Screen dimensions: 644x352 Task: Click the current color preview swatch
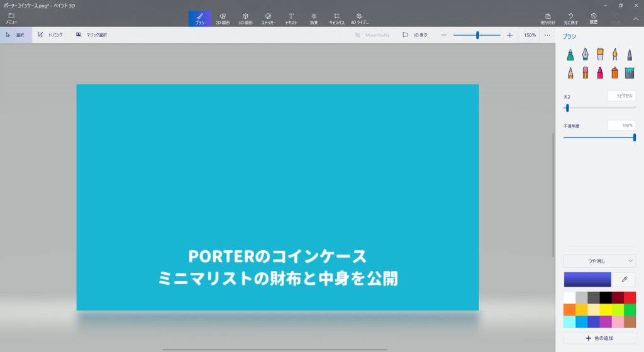587,279
